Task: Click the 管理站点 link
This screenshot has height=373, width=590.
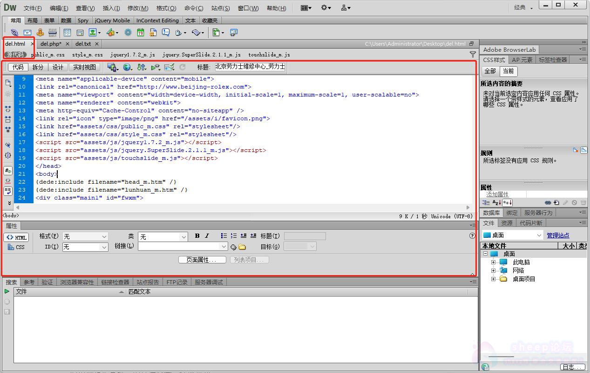Action: click(x=558, y=235)
